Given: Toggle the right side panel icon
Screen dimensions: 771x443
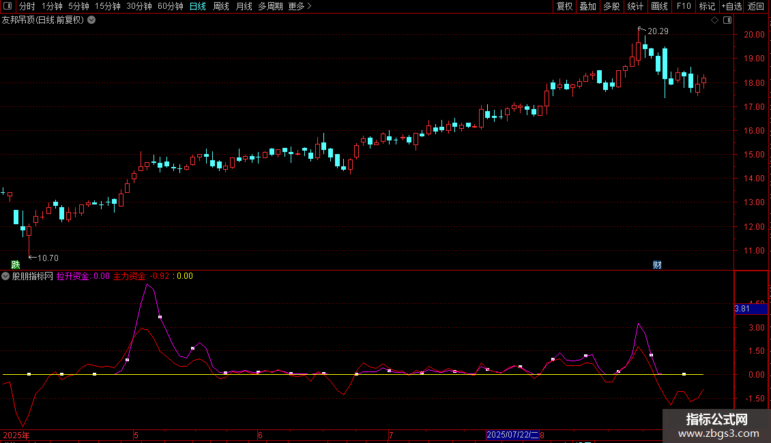Looking at the screenshot, I should 727,20.
